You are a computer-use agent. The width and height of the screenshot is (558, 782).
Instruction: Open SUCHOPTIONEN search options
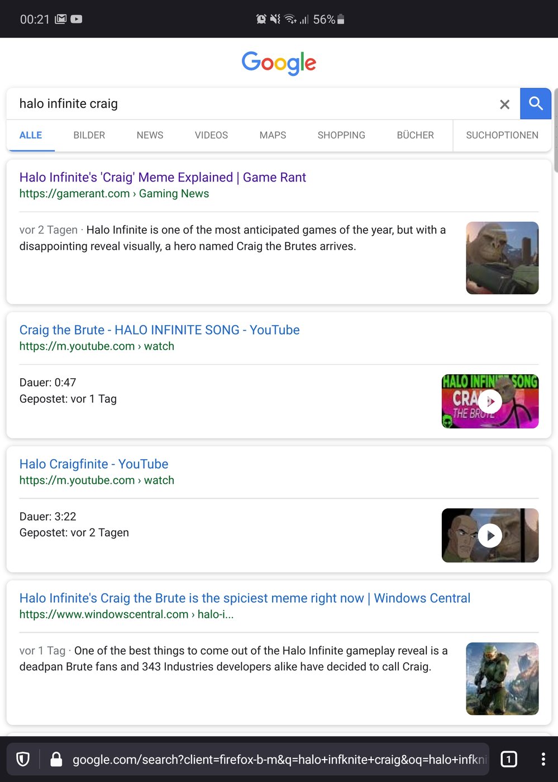pos(502,135)
